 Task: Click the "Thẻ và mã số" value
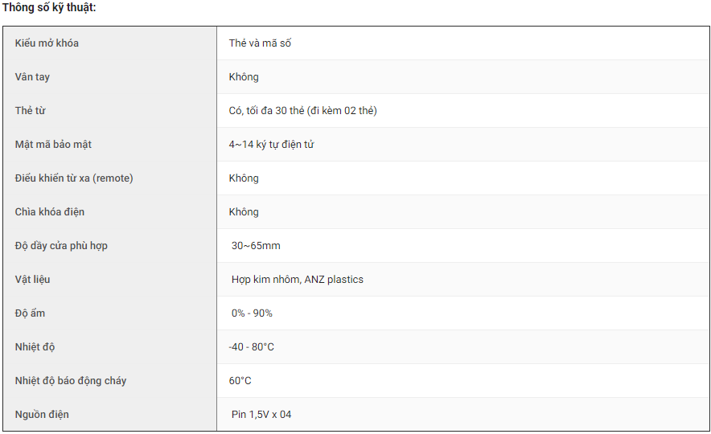[260, 43]
